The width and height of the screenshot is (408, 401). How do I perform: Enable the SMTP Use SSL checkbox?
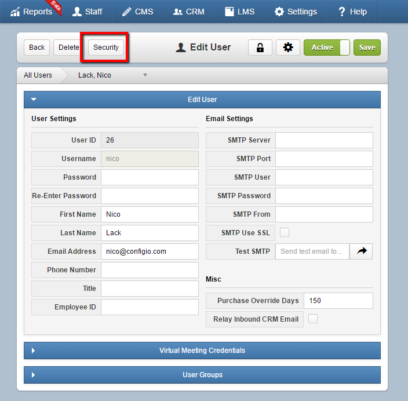click(285, 232)
